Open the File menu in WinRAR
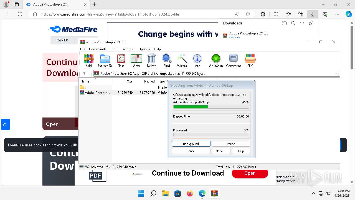This screenshot has height=200, width=355. click(x=83, y=49)
